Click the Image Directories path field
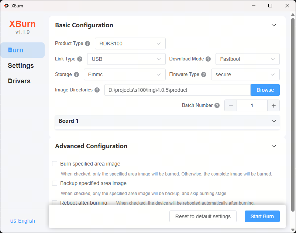 pos(177,90)
